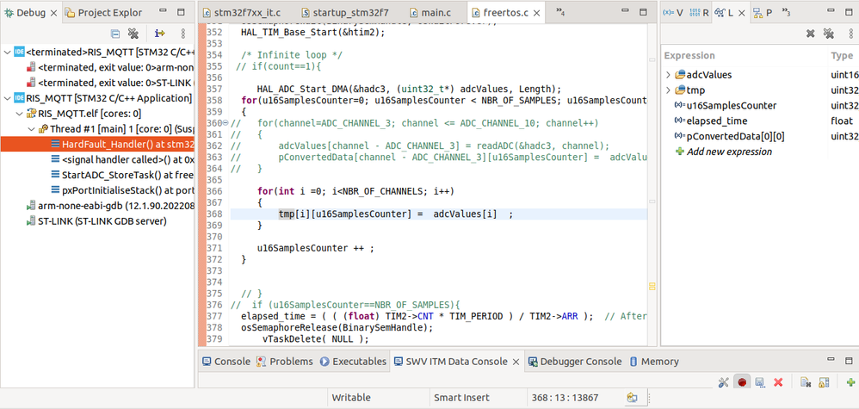Click highlighted line 368 in editor
The image size is (859, 409).
click(x=438, y=214)
